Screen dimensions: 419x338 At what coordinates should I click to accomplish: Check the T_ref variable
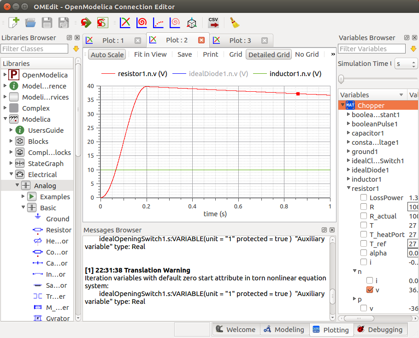363,243
